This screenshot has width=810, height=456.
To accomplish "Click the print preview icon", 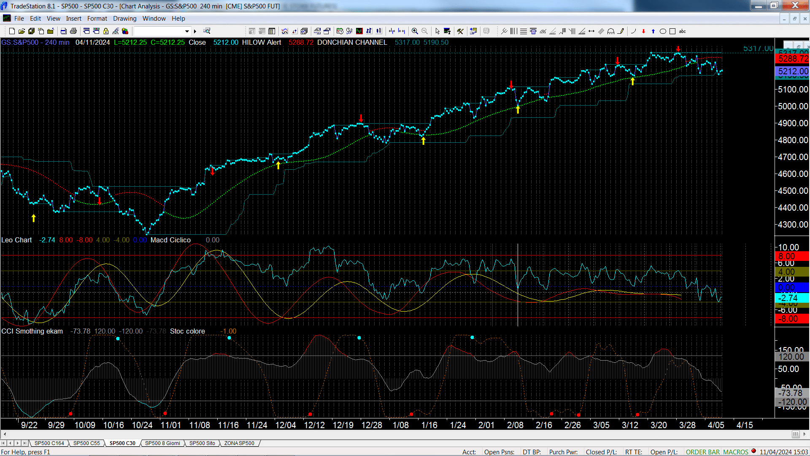I will [x=64, y=31].
